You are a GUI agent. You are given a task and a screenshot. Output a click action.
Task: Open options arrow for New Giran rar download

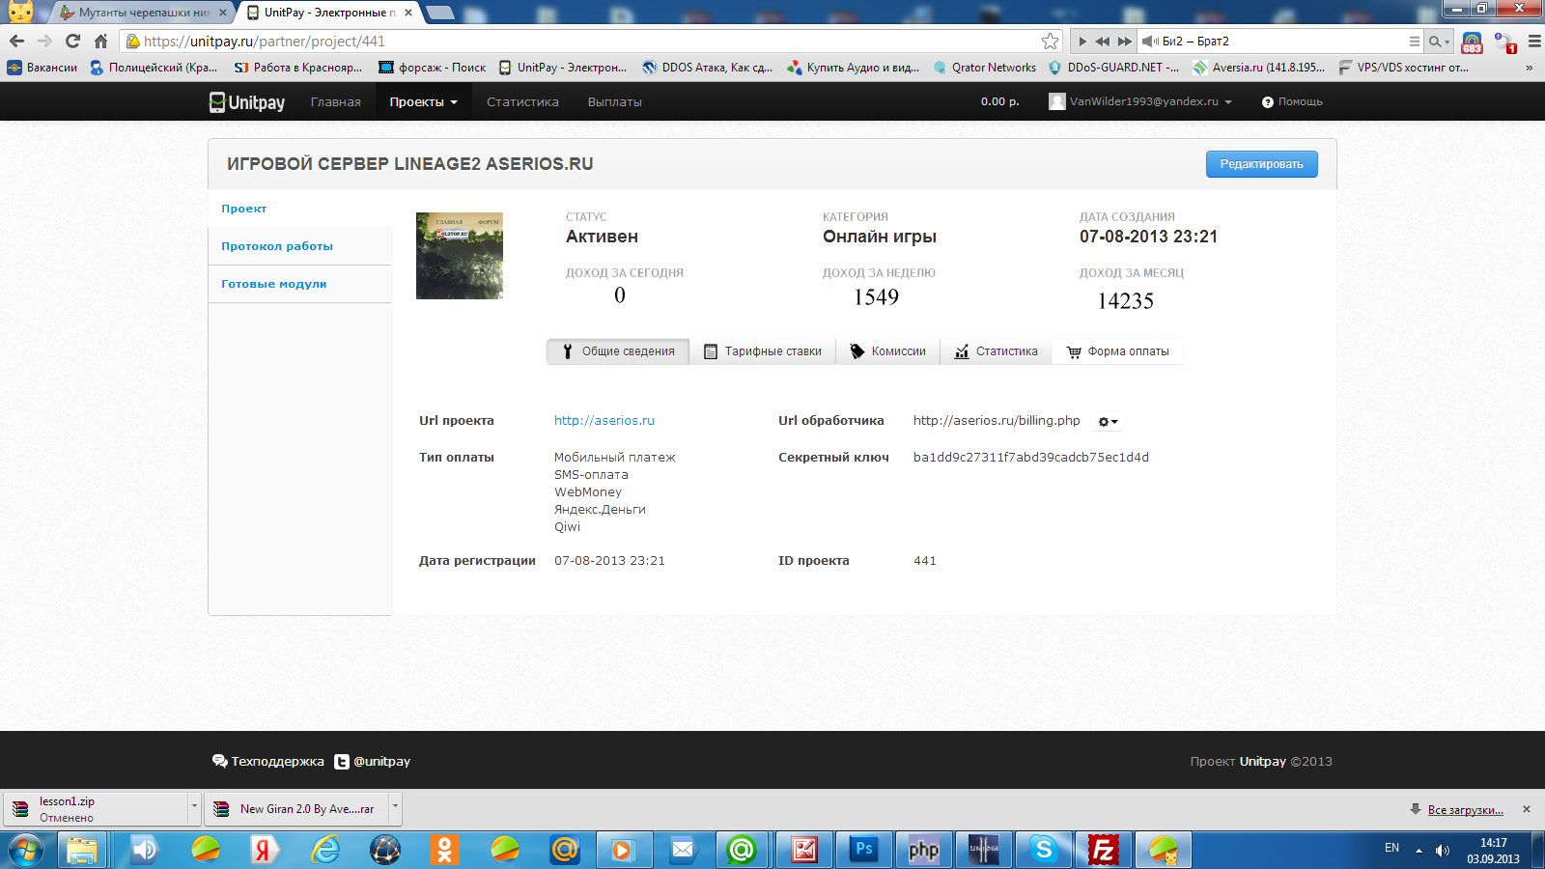click(x=395, y=806)
